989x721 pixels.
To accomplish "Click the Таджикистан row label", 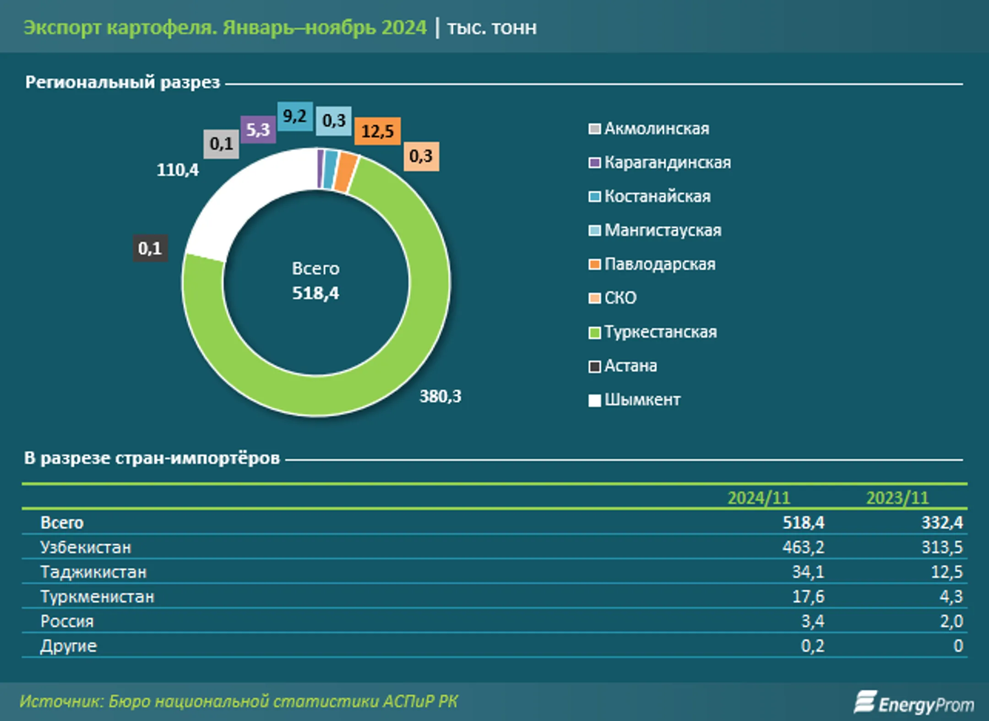I will [x=93, y=572].
